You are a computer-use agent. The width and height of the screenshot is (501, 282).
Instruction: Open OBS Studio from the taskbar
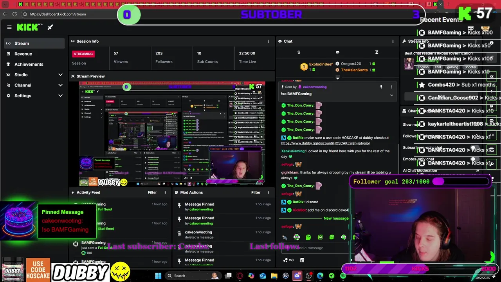(x=308, y=276)
